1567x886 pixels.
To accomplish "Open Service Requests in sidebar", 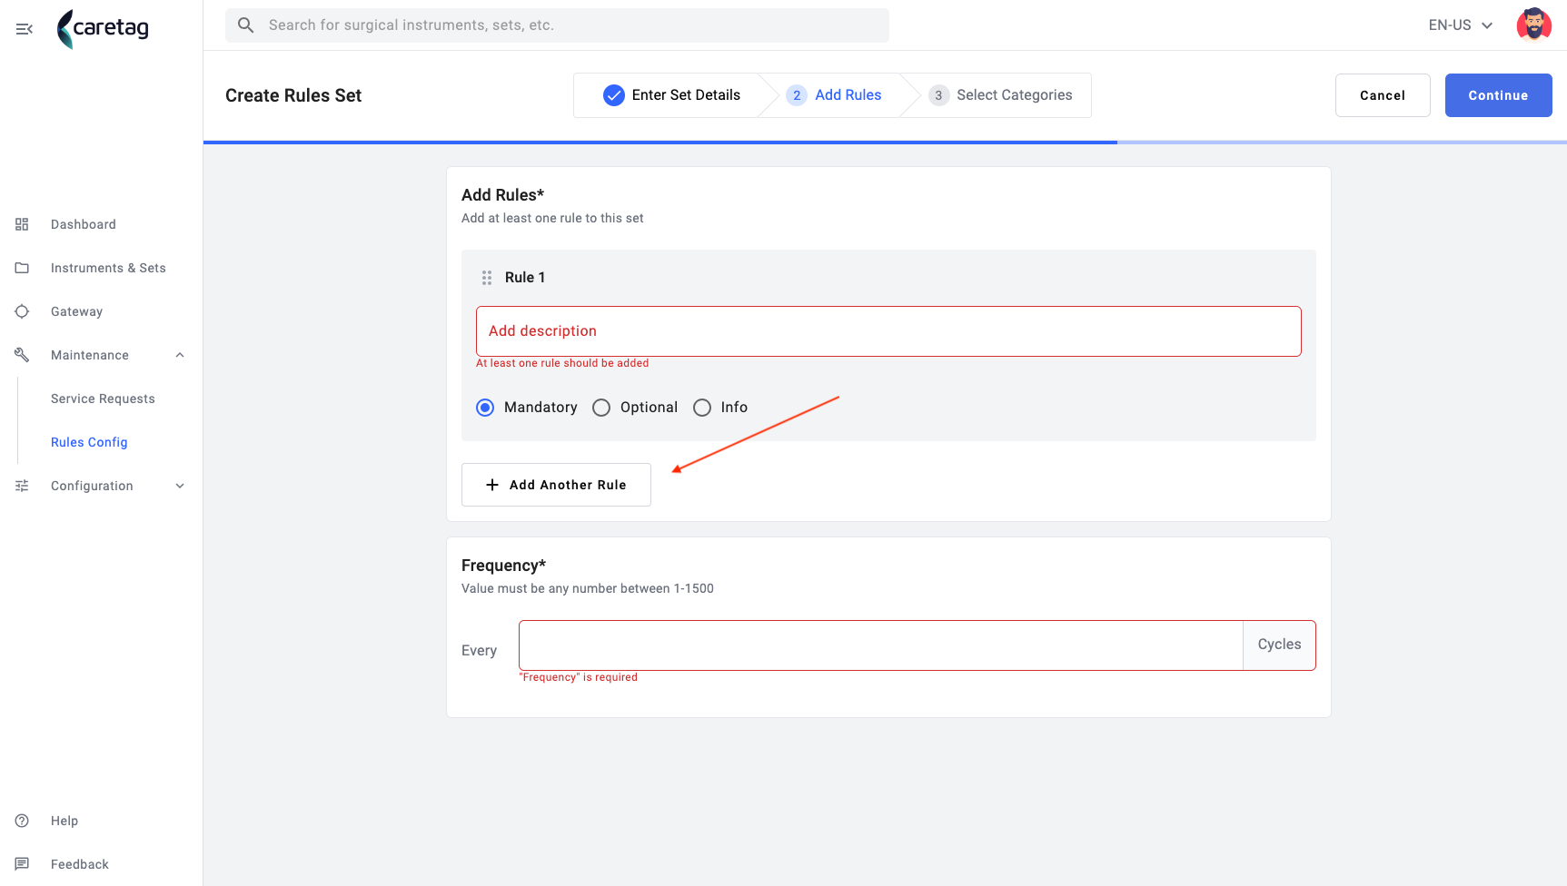I will [103, 399].
